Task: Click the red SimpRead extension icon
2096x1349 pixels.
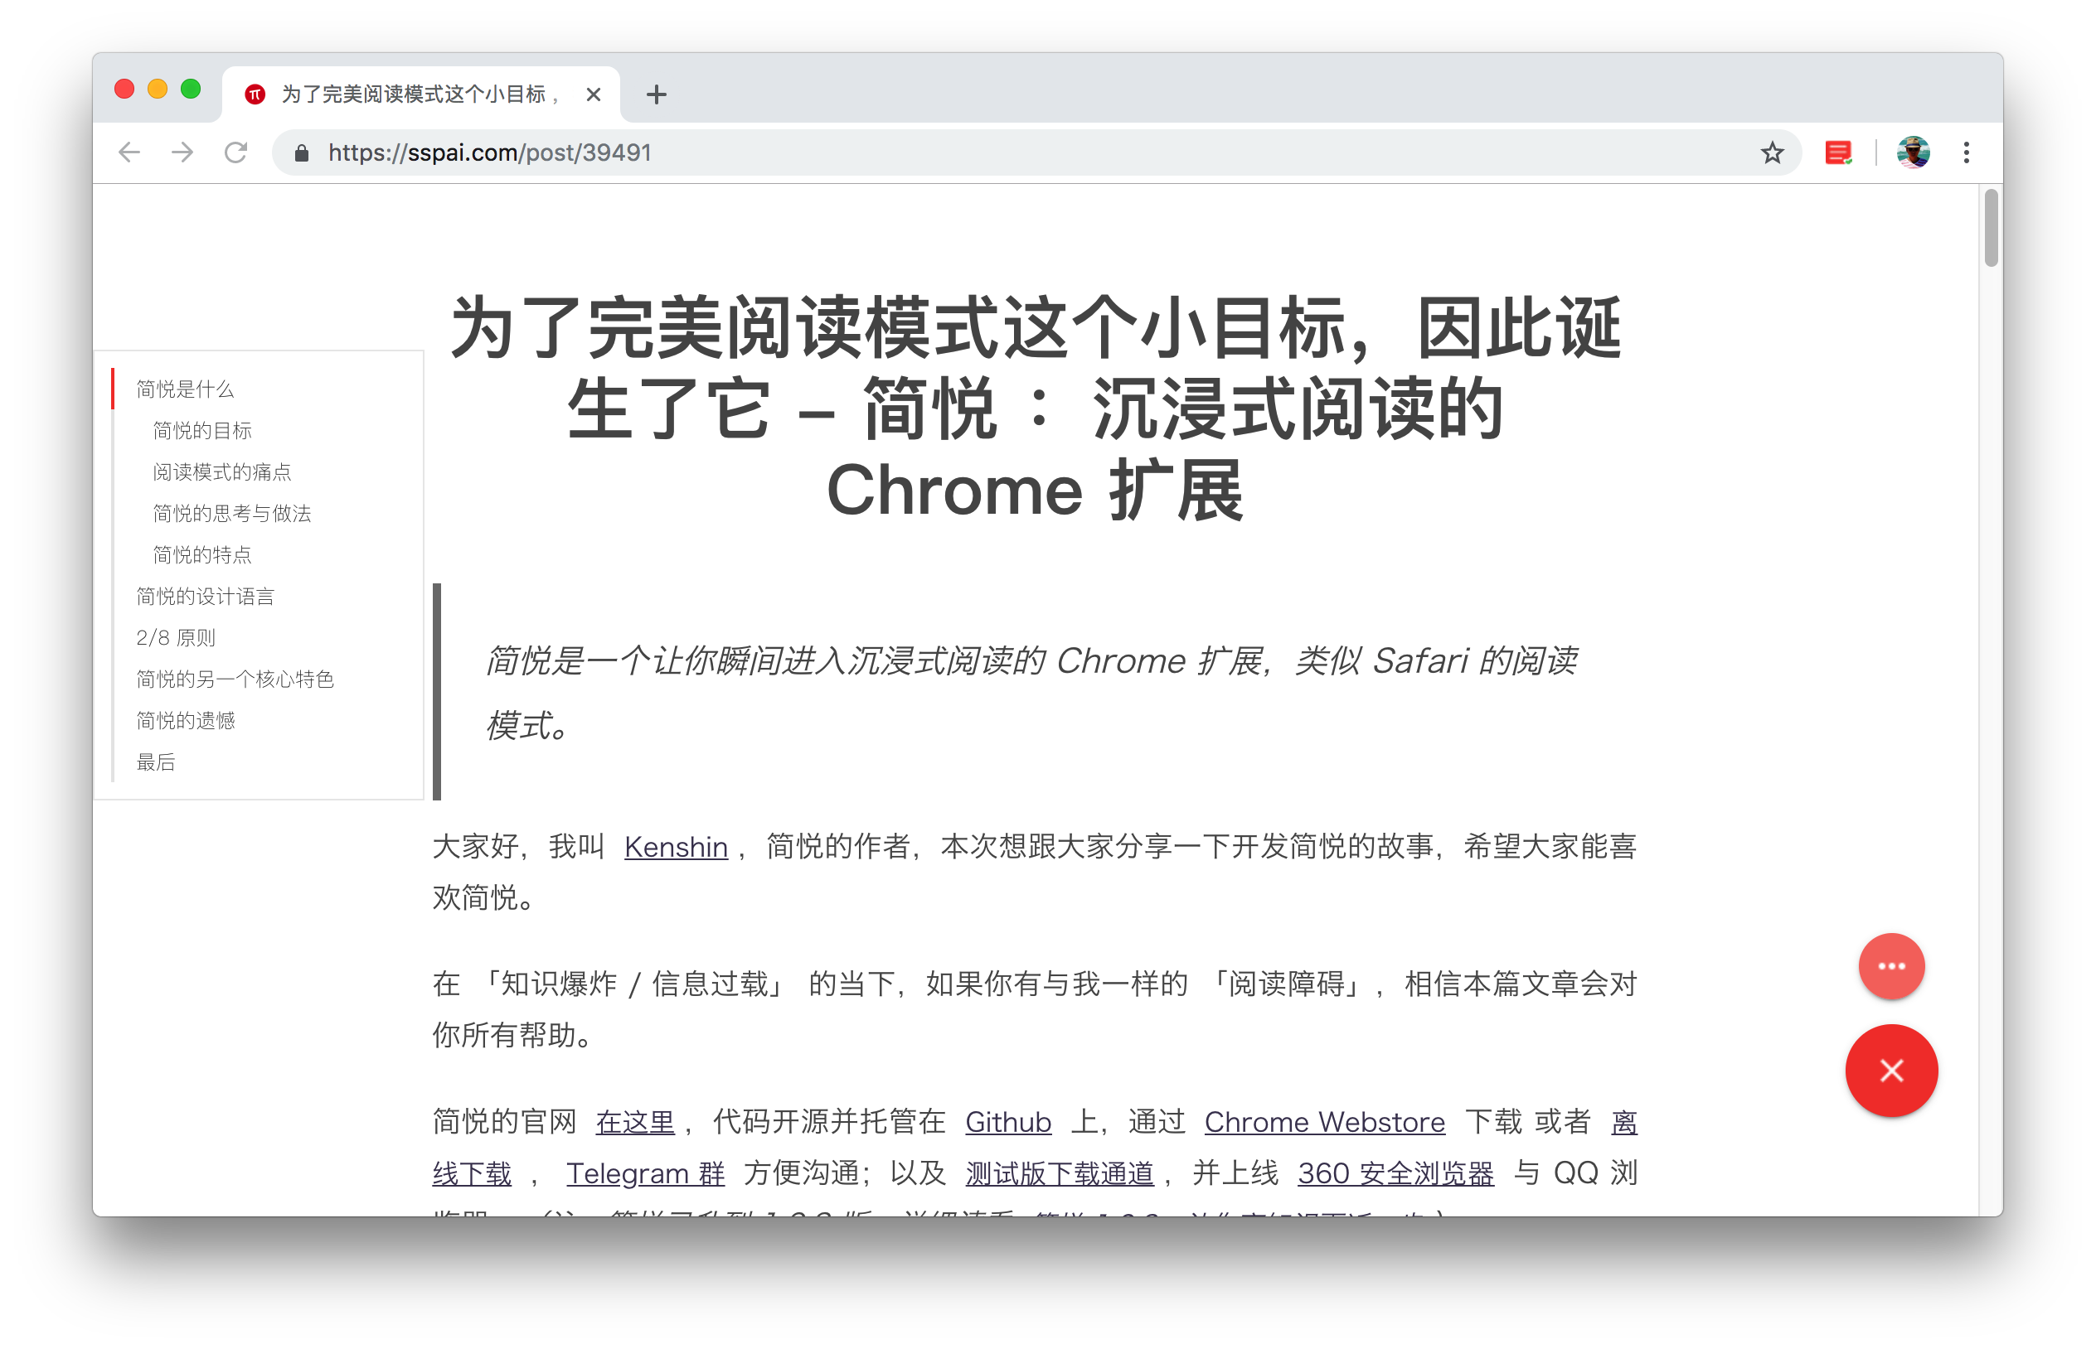Action: pyautogui.click(x=1837, y=152)
